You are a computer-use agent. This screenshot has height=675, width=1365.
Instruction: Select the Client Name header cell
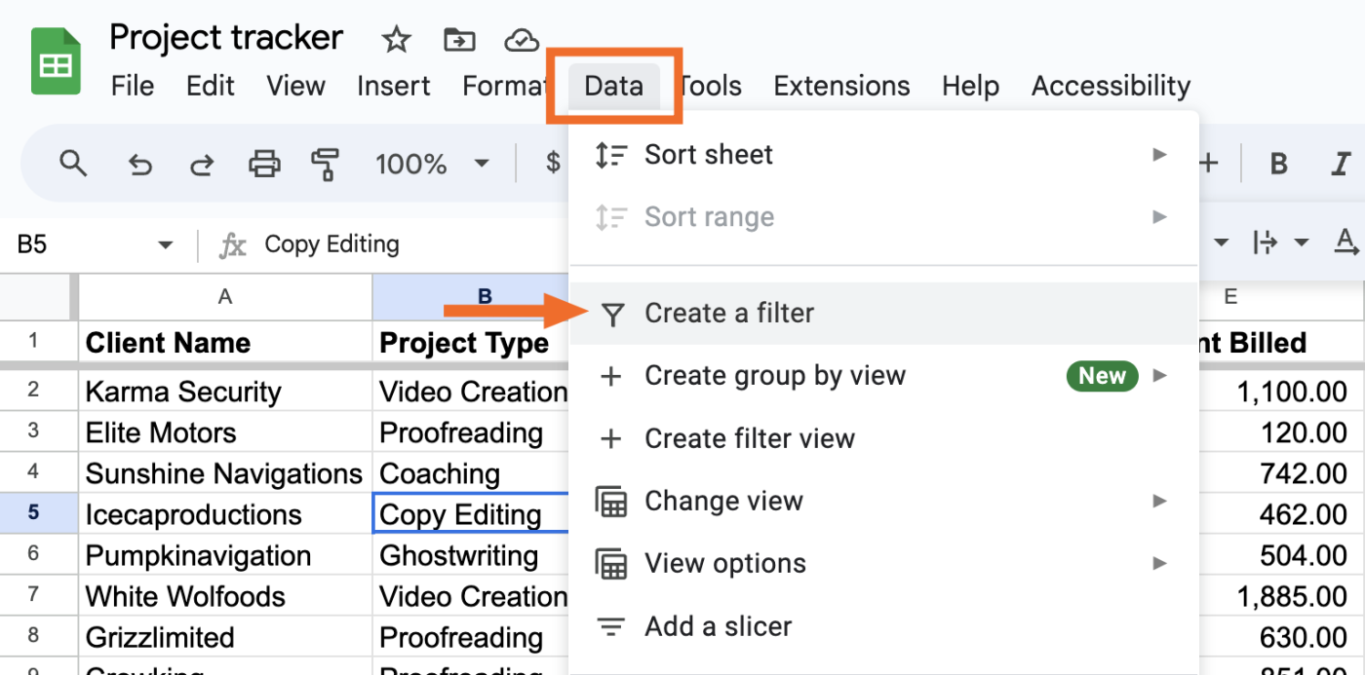click(x=224, y=343)
